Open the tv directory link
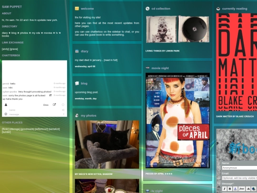Screen dimensions: 257x193 [x=57, y=33]
